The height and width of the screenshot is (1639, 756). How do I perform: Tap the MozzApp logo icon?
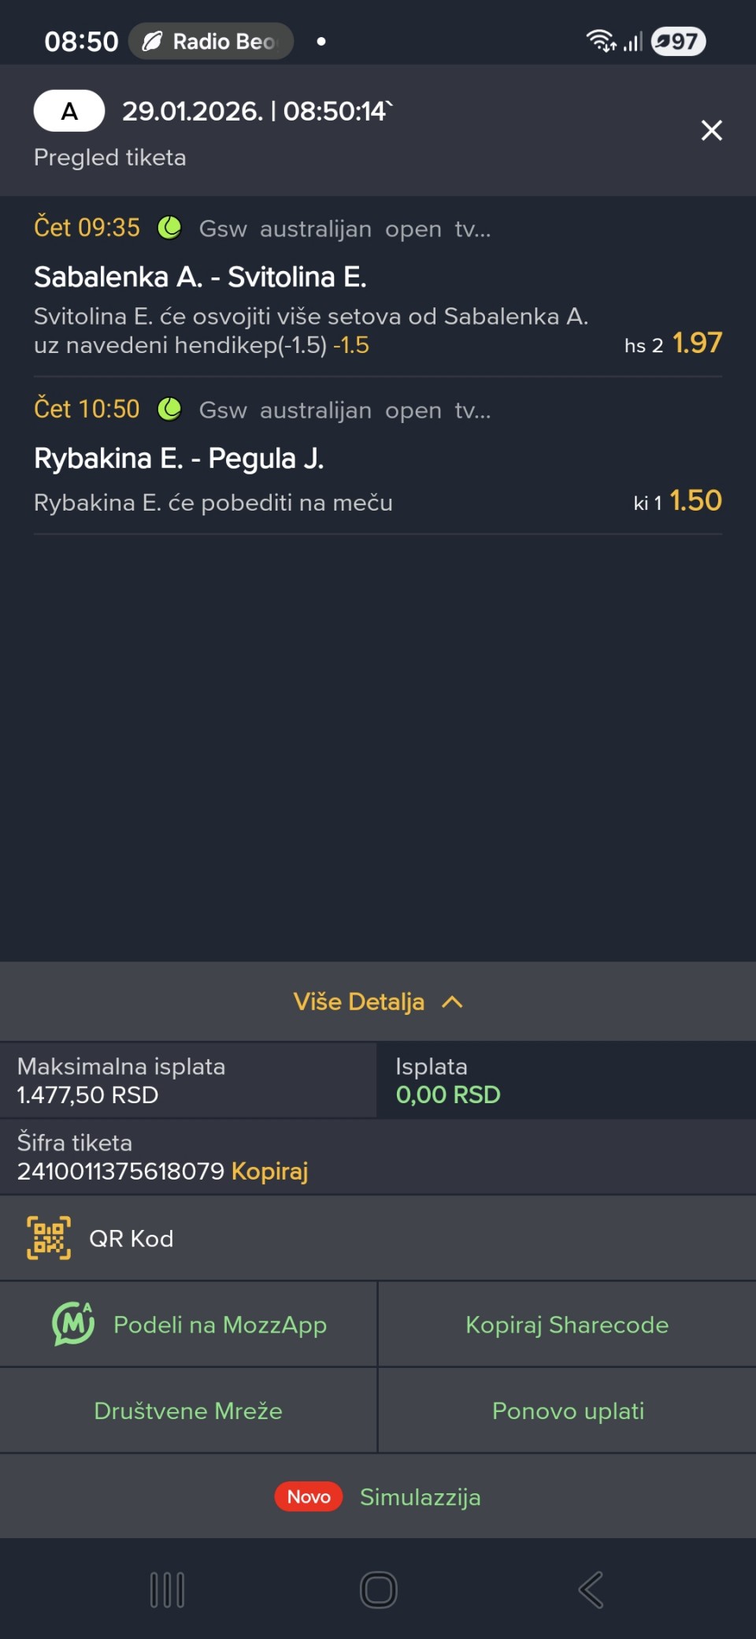point(72,1324)
